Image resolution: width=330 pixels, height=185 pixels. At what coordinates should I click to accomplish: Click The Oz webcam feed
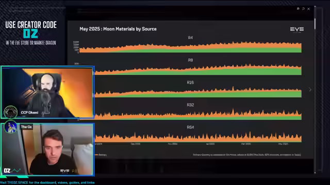click(47, 150)
